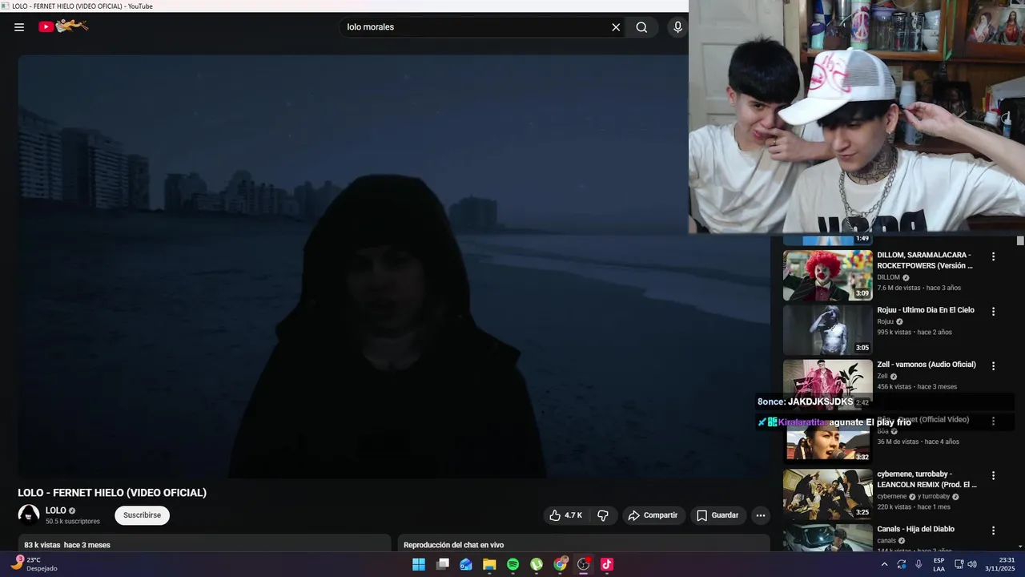Open TikTok app from the taskbar
The image size is (1025, 577).
pyautogui.click(x=607, y=564)
